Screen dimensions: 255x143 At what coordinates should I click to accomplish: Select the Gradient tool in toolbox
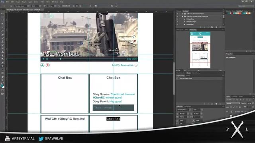click(2, 52)
